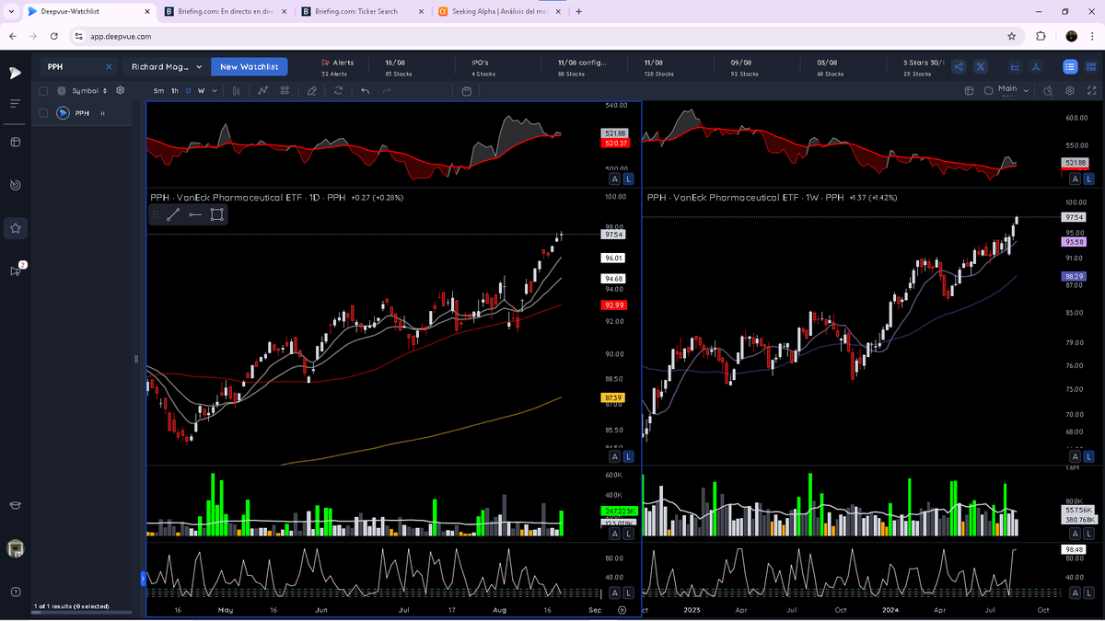Toggle auto scale A on daily price pane
This screenshot has height=621, width=1105.
[614, 456]
